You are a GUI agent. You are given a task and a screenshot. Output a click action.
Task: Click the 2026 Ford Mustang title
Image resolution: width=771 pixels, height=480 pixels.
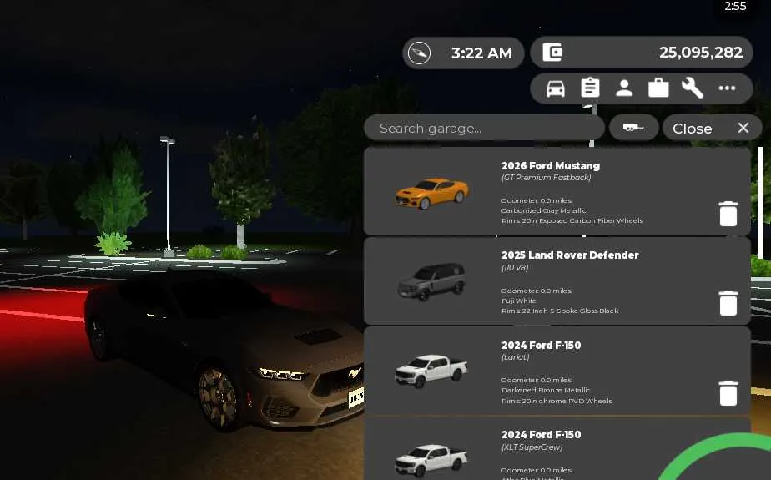[x=551, y=166]
